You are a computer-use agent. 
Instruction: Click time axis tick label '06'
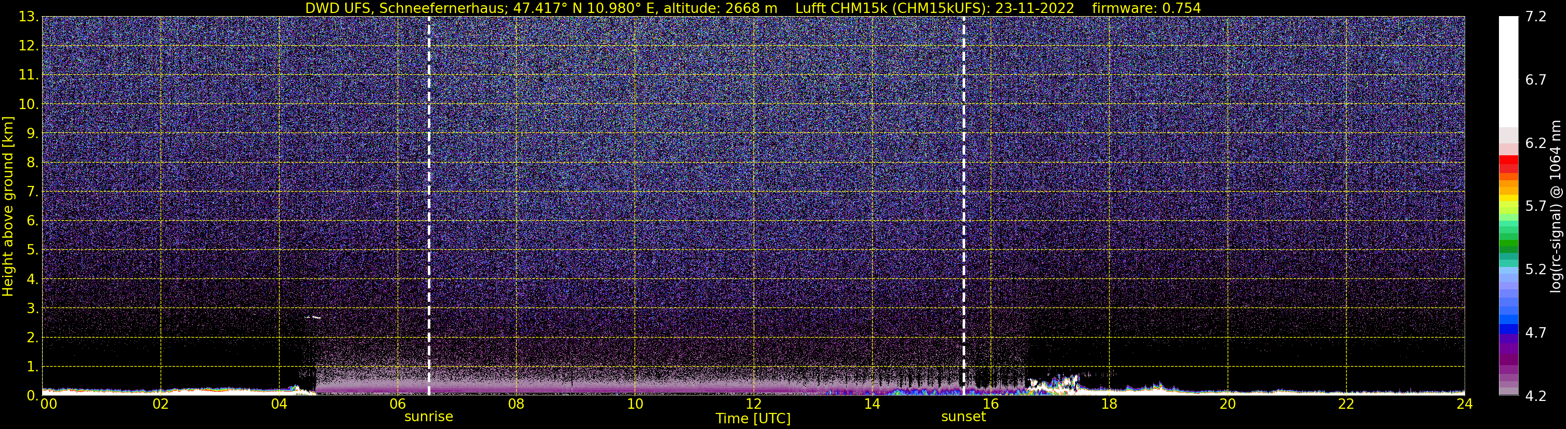[x=398, y=404]
